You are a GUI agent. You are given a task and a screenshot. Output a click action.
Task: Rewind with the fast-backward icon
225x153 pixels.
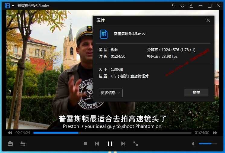10,133
